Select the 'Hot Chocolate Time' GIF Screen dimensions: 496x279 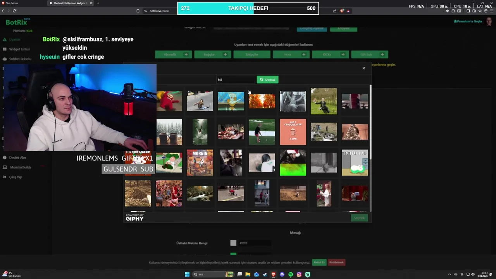293,132
